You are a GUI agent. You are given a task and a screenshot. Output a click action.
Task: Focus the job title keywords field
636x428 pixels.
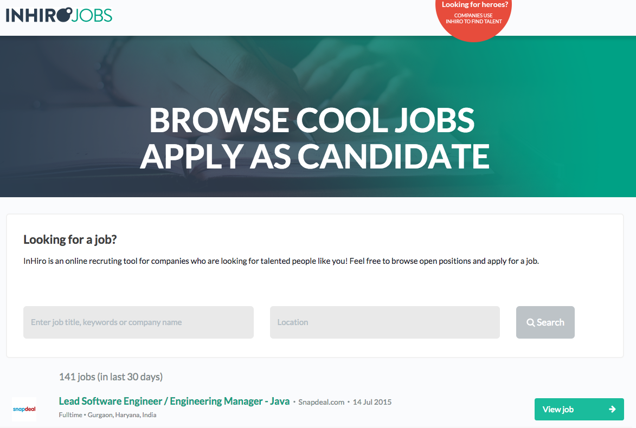[138, 322]
